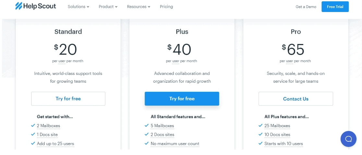This screenshot has width=362, height=155.
Task: Click the Get a Demo link
Action: point(306,7)
